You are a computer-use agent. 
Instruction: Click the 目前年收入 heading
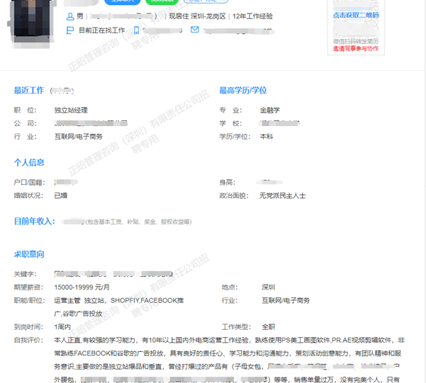coord(34,222)
